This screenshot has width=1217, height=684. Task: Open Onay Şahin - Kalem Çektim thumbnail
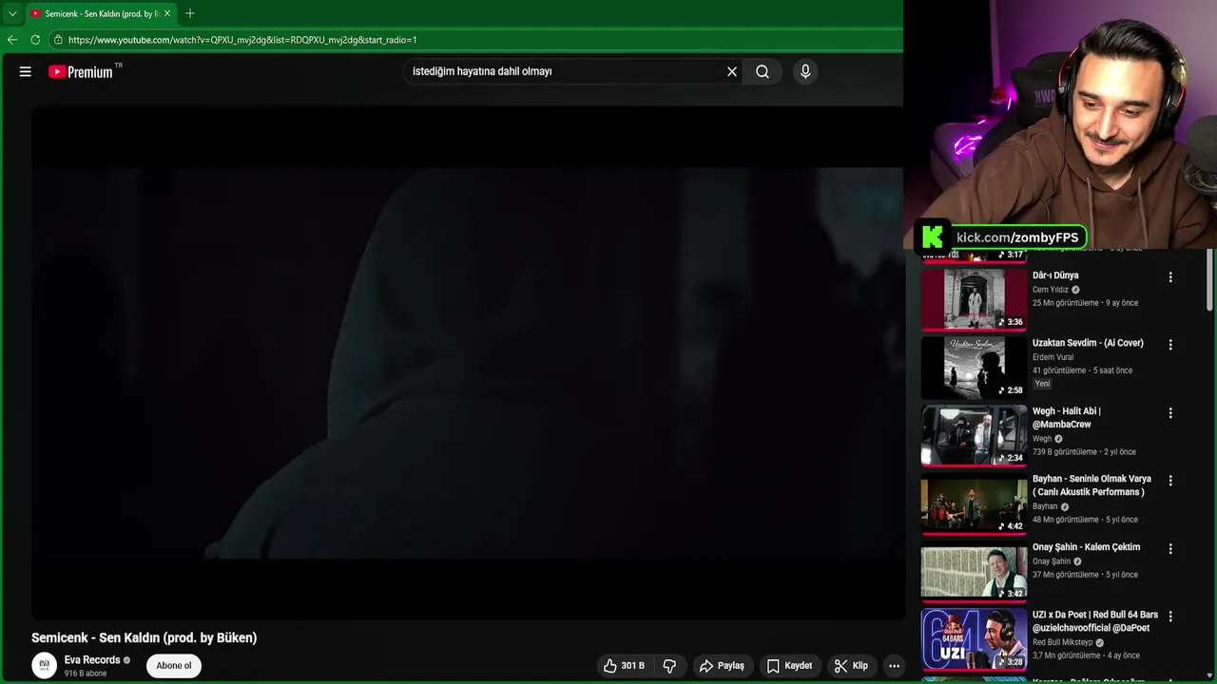tap(974, 571)
